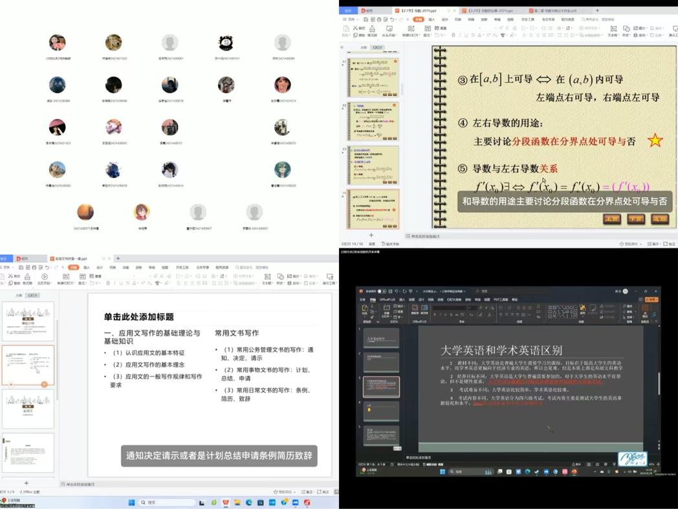Viewport: 678px width, 509px height.
Task: Click the 返回 button on the calculus slide
Action: point(659,219)
